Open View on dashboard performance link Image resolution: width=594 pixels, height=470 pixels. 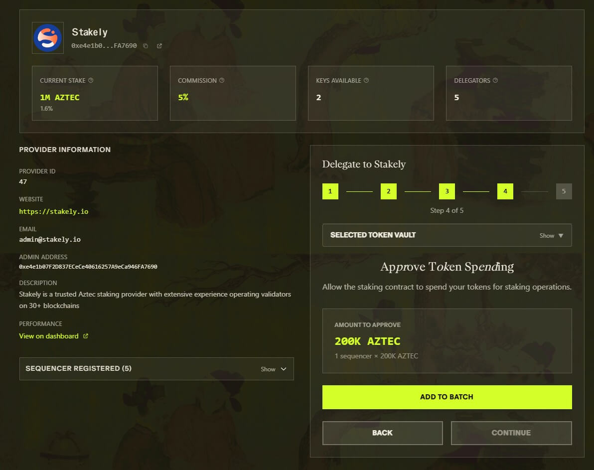click(47, 336)
